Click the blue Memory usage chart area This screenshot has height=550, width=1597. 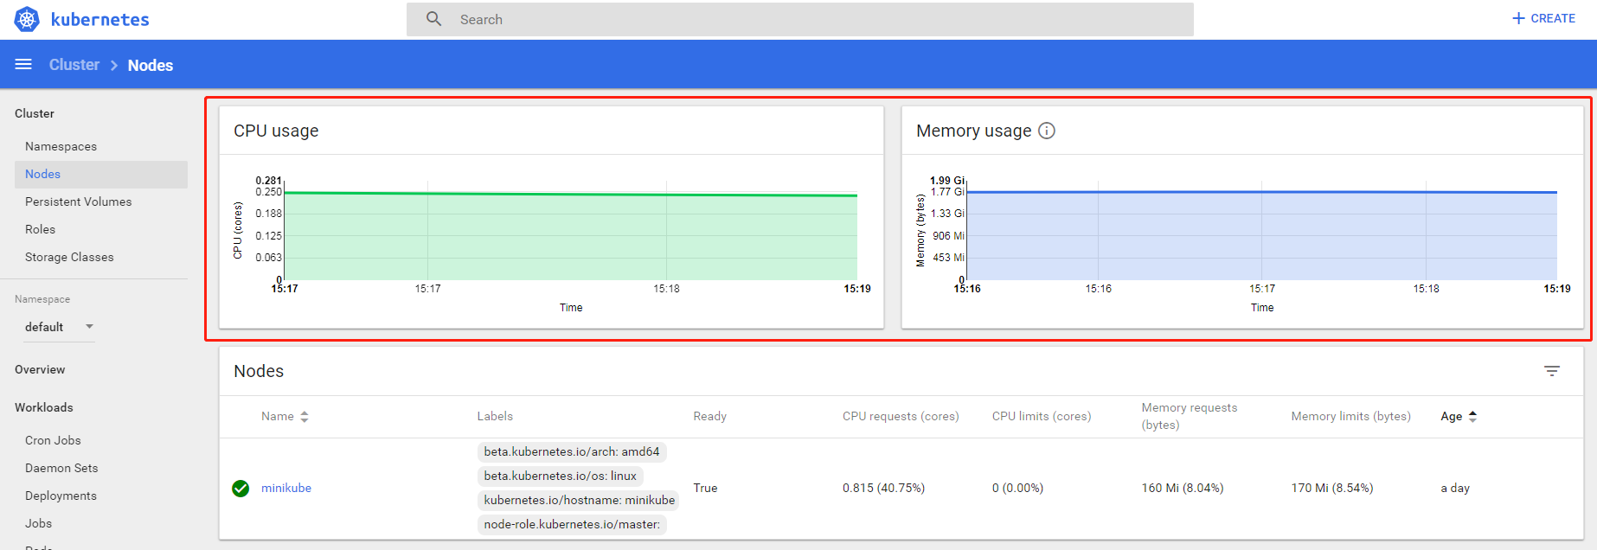point(1262,235)
